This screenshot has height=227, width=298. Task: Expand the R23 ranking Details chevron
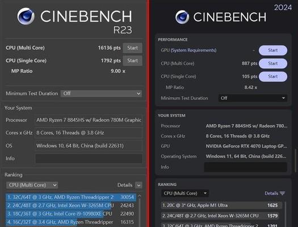(138, 185)
